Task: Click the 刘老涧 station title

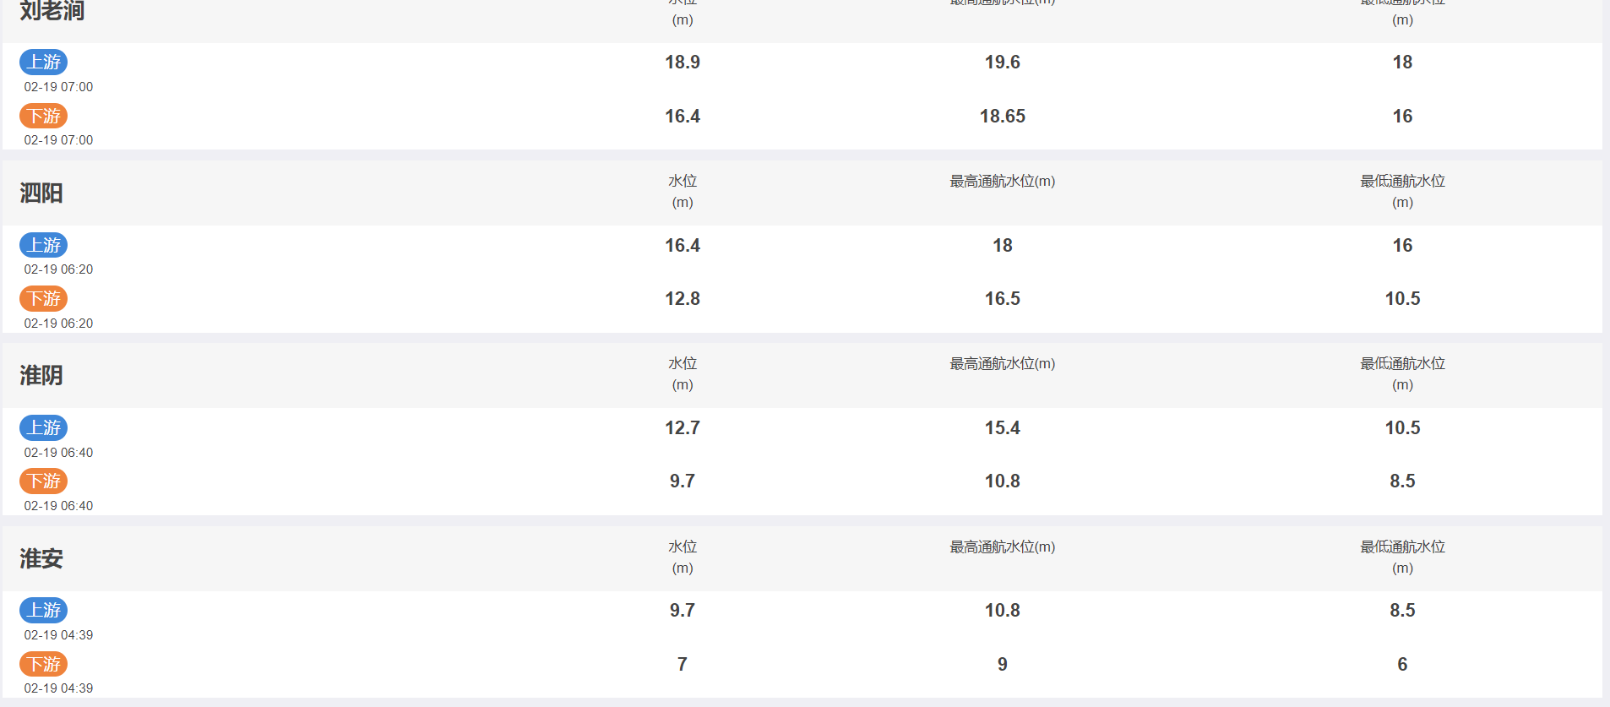Action: pyautogui.click(x=52, y=11)
